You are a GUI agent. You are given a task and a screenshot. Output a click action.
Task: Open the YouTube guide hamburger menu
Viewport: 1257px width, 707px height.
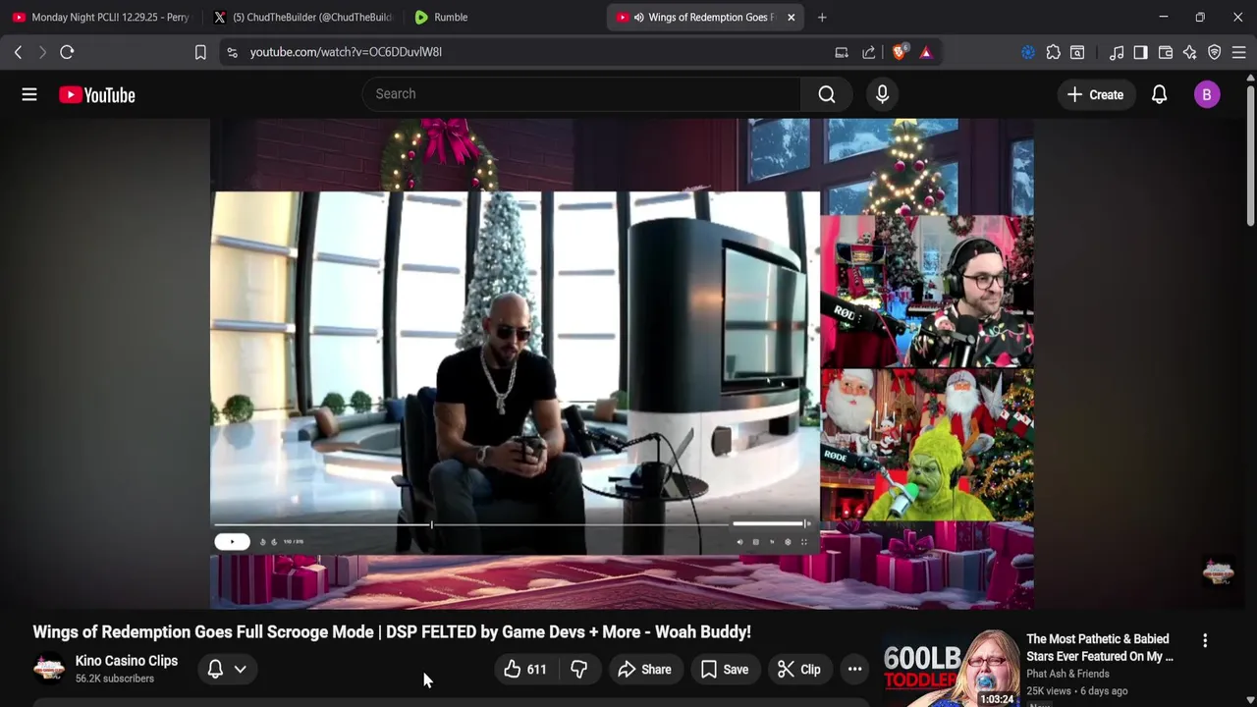[x=29, y=94]
